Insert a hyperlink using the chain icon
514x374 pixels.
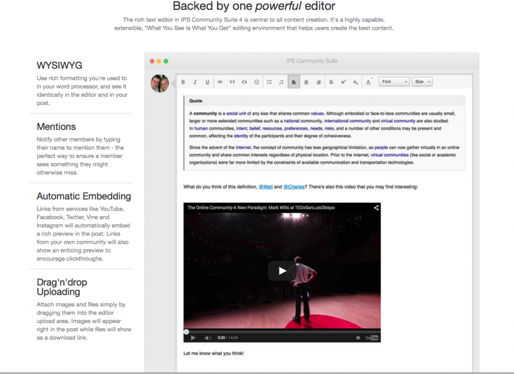(219, 82)
